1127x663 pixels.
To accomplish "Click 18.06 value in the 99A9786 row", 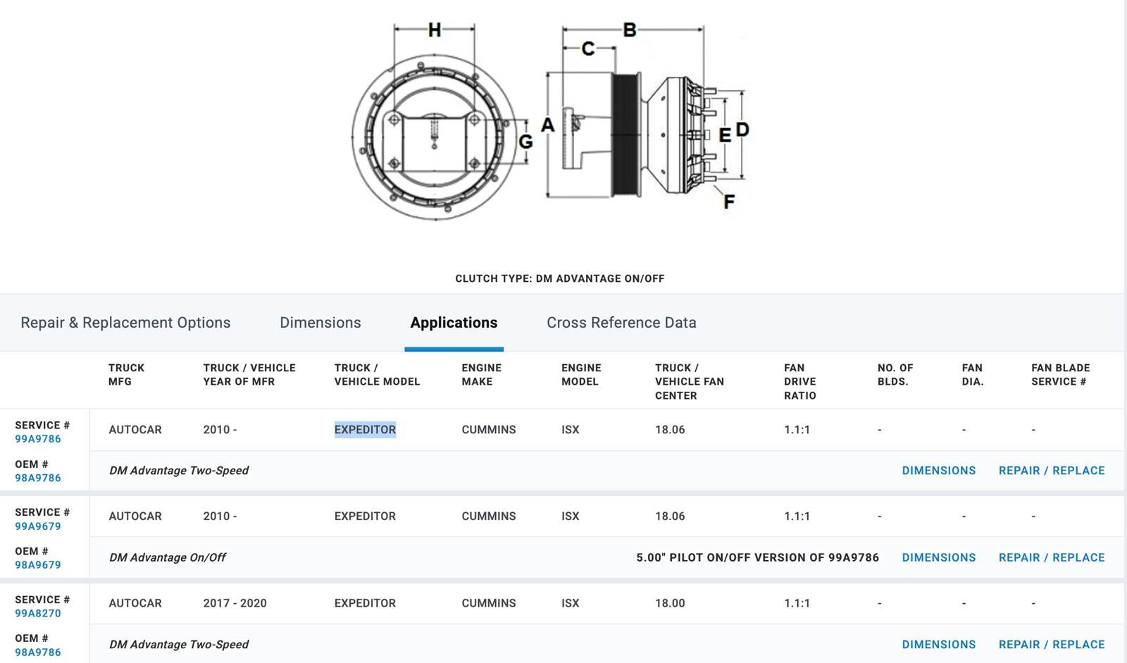I will (670, 430).
